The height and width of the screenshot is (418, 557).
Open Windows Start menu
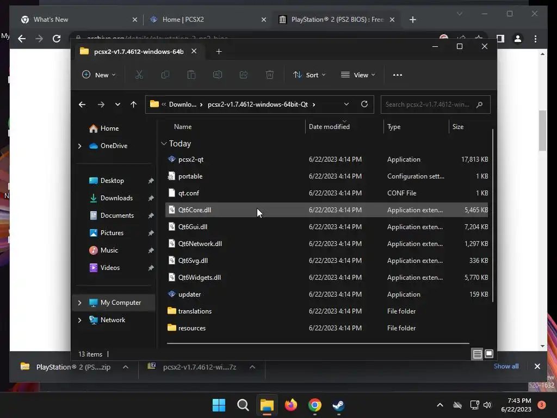tap(219, 405)
